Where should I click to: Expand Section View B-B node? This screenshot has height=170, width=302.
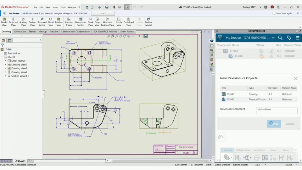(x=5, y=76)
